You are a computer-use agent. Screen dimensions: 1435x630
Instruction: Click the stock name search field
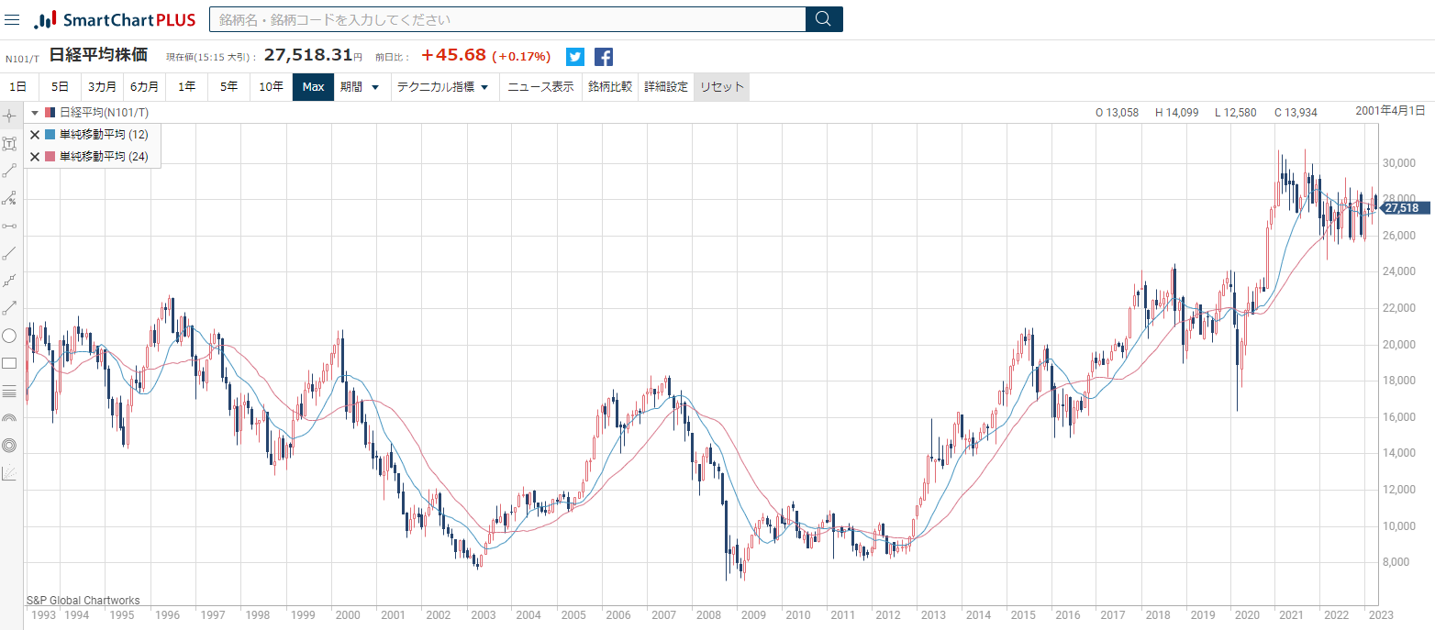(x=506, y=19)
